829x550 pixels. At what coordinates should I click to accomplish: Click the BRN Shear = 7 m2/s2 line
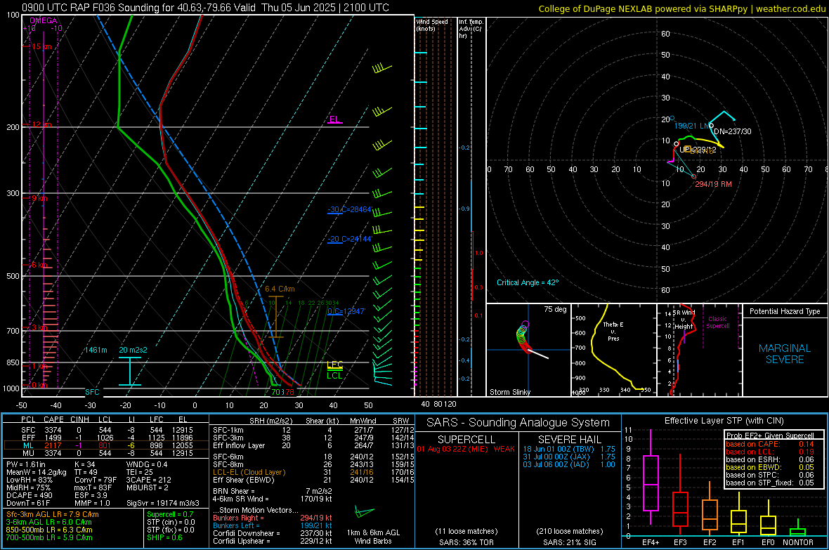tap(273, 491)
